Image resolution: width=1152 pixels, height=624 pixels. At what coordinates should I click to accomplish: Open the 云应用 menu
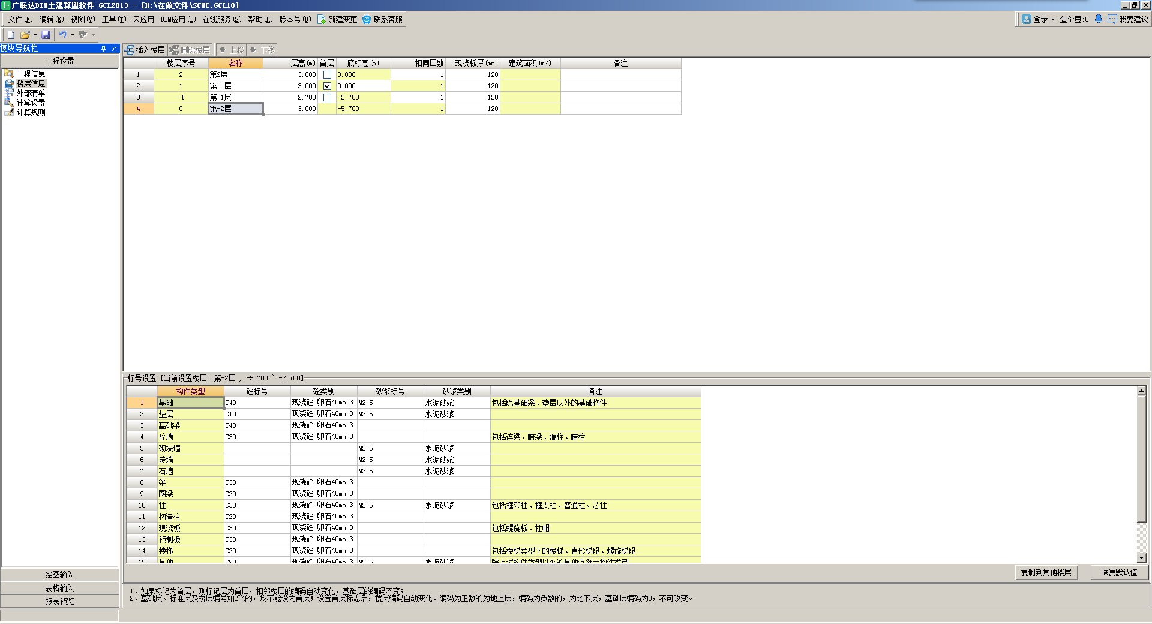(x=143, y=19)
